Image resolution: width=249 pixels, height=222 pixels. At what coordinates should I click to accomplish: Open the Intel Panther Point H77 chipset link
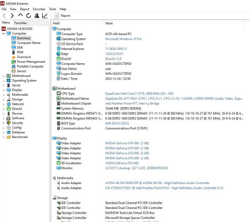[x=132, y=104]
